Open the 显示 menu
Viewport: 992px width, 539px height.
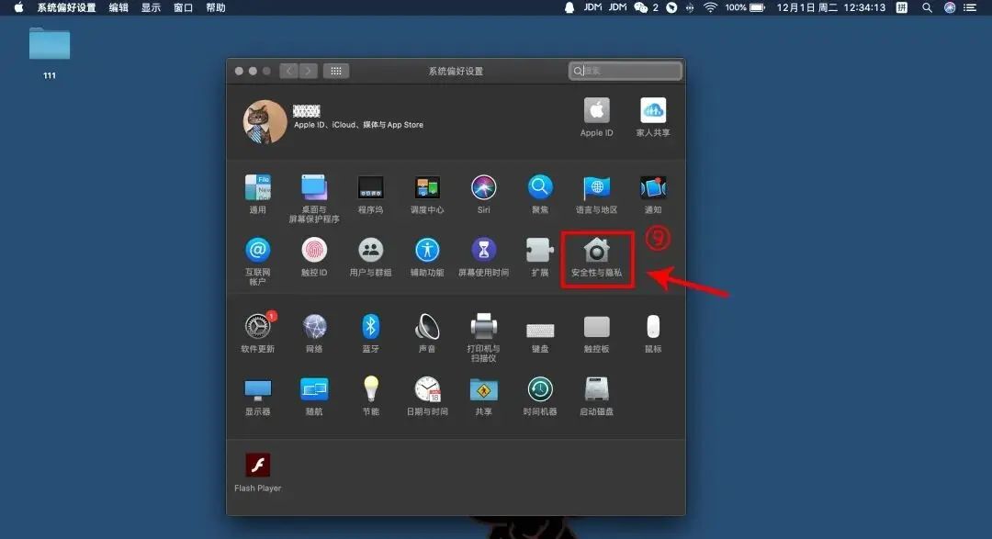tap(151, 7)
